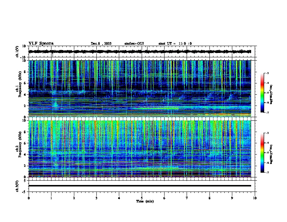Image resolution: width=287 pixels, height=222 pixels.
Task: Click the ch.2 spectrogram color scale bar
Action: click(262, 153)
